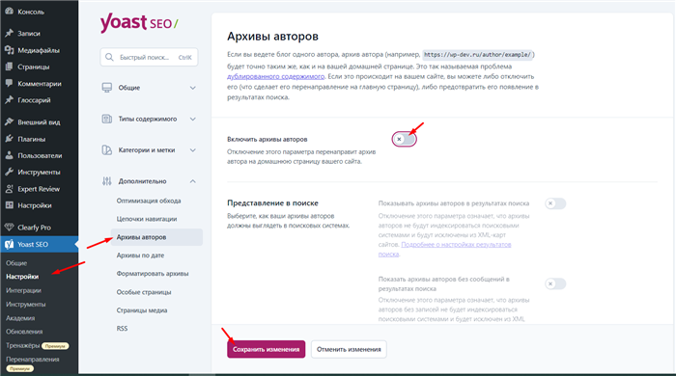Open Yoast Интеграции submenu
Screen dimensions: 676x376
click(x=24, y=290)
